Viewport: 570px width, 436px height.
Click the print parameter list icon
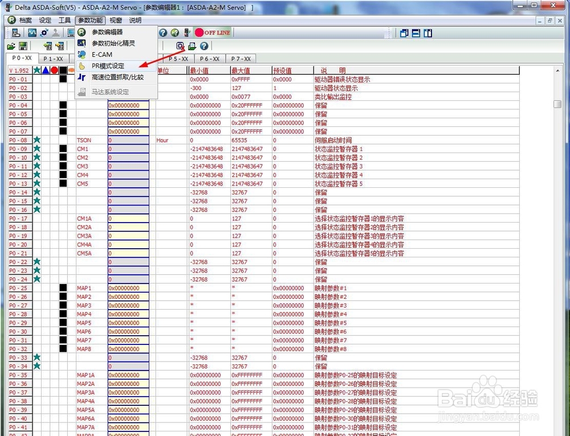tap(192, 46)
